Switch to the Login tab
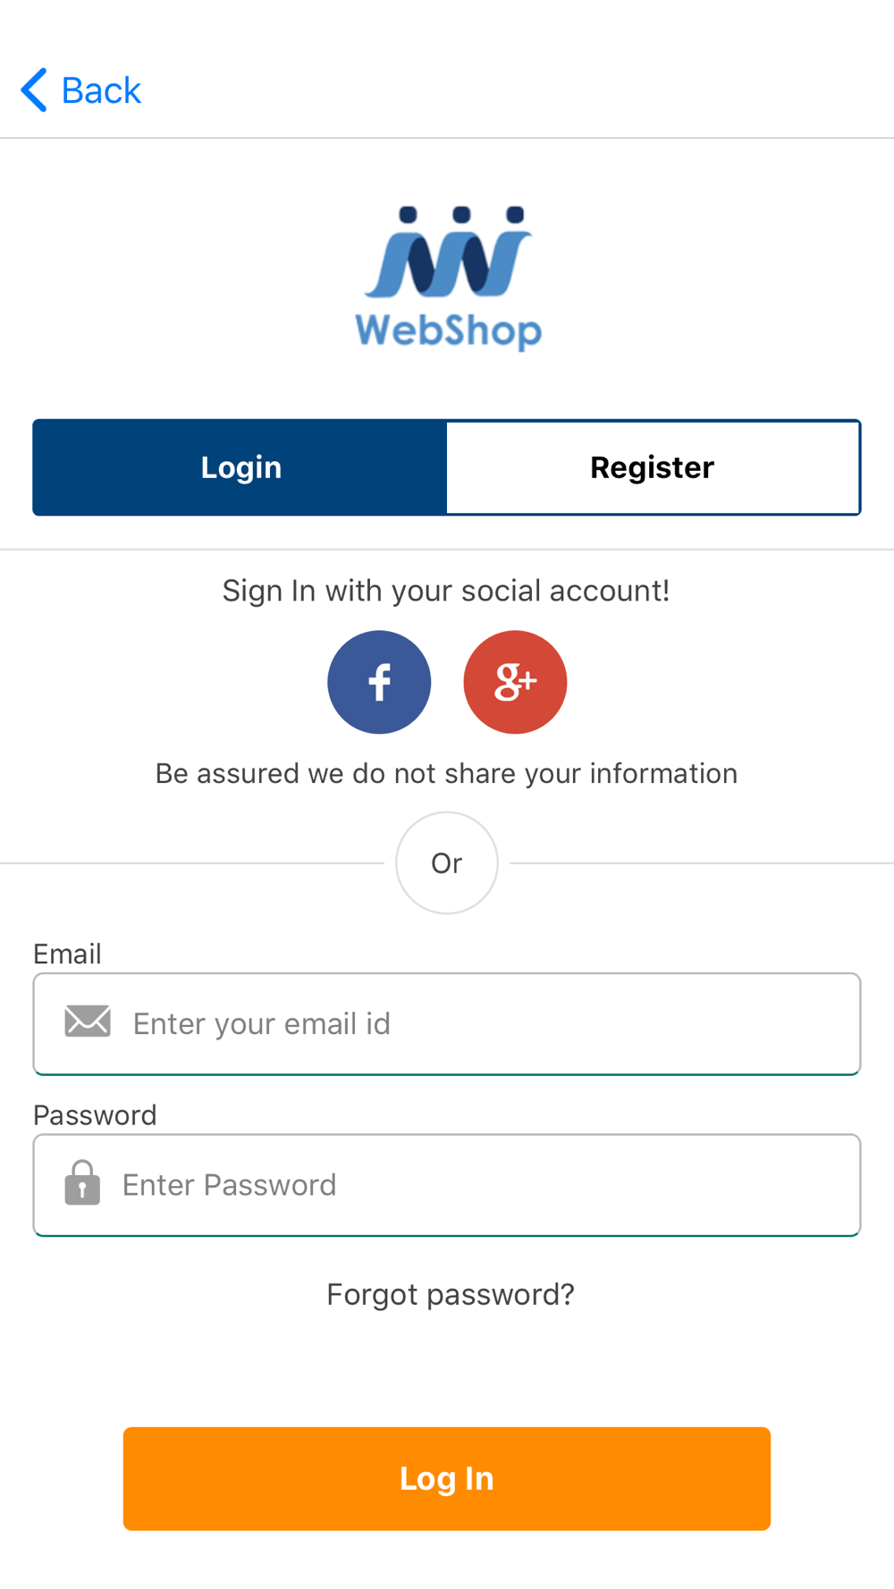Viewport: 894px width, 1589px height. click(x=240, y=467)
